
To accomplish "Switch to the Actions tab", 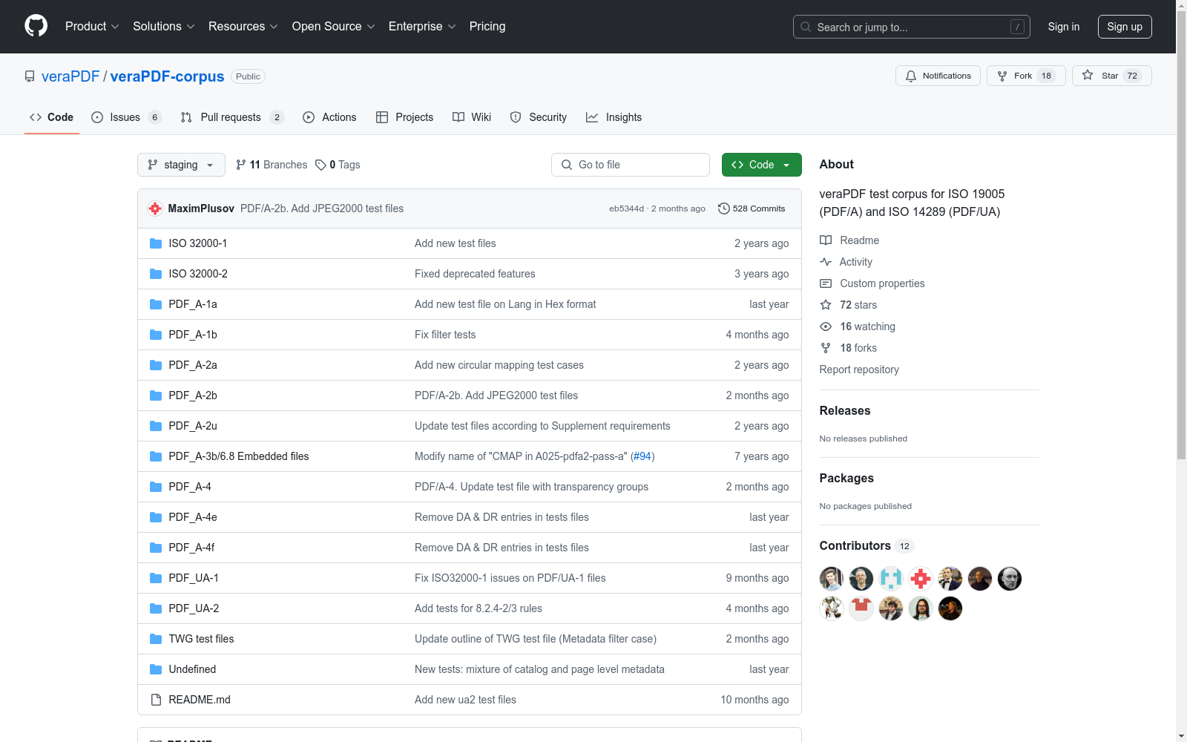I will tap(329, 117).
